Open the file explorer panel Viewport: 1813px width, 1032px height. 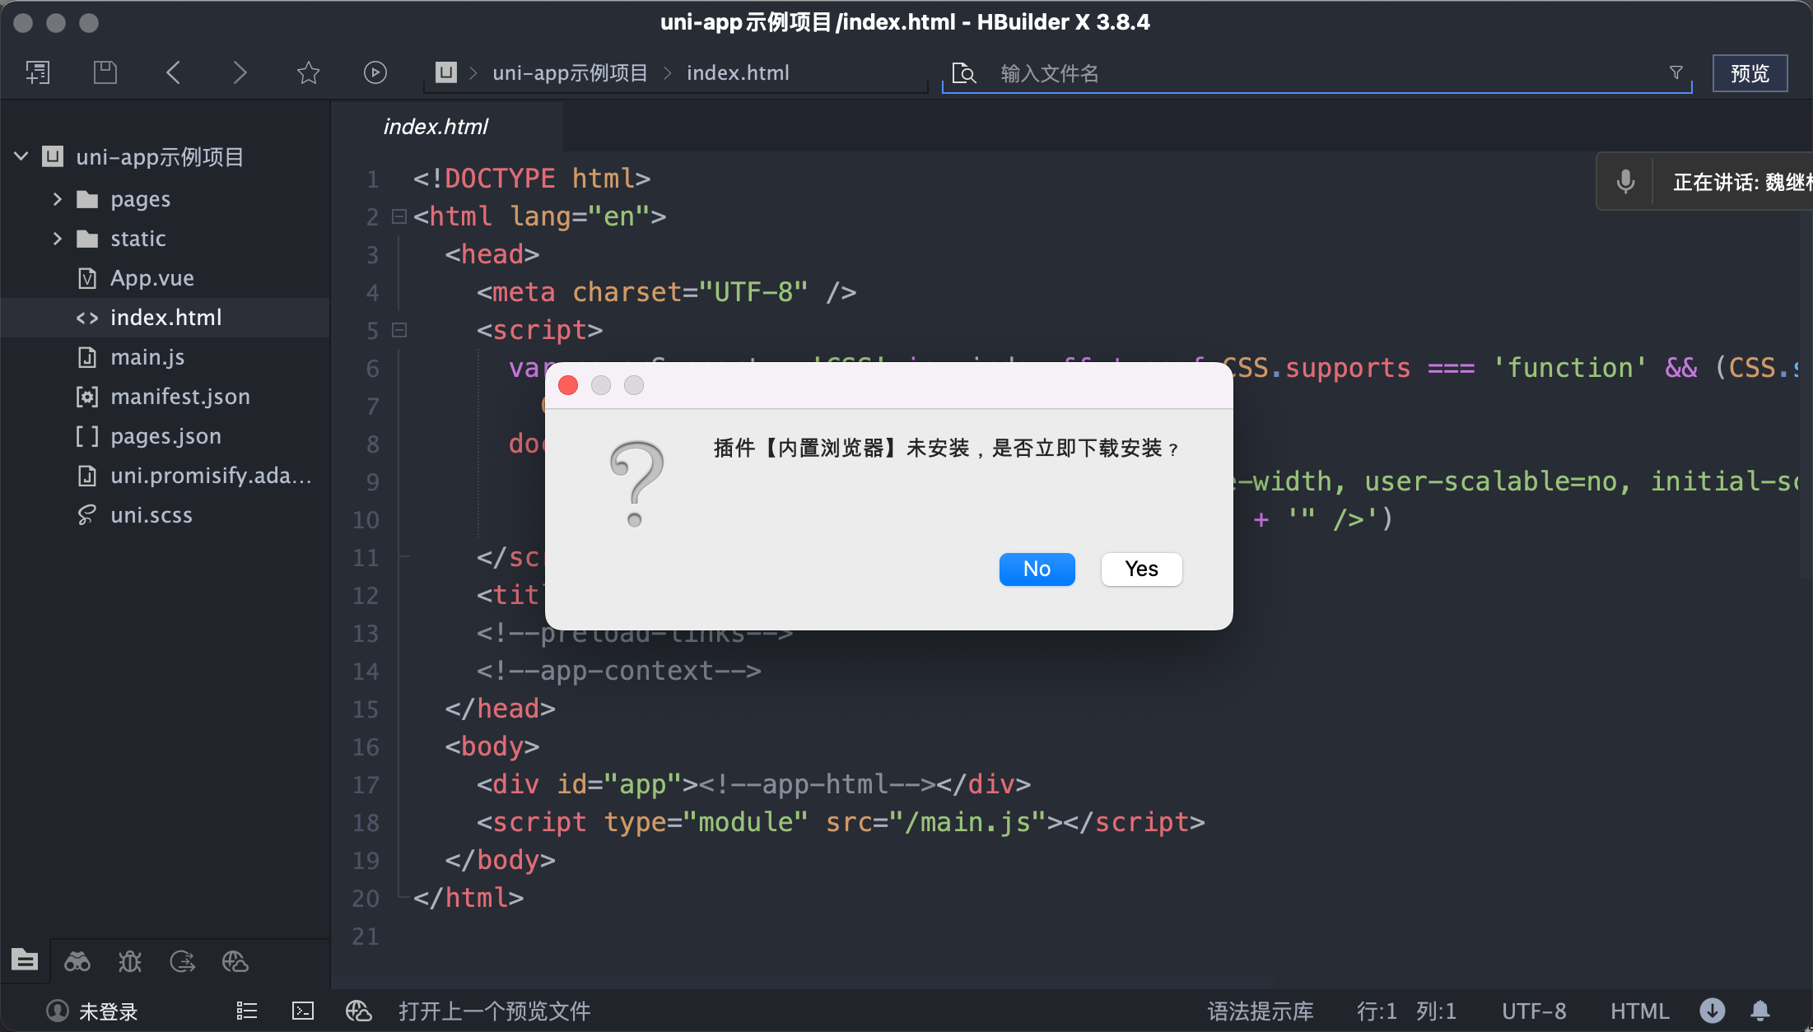tap(25, 960)
